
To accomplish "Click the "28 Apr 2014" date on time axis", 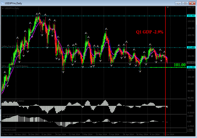I will 128,135.
